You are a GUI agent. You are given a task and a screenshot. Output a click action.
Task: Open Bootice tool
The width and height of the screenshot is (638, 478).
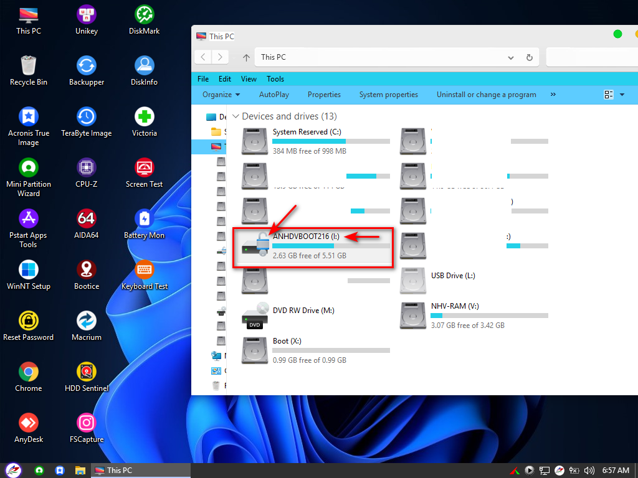pos(86,276)
